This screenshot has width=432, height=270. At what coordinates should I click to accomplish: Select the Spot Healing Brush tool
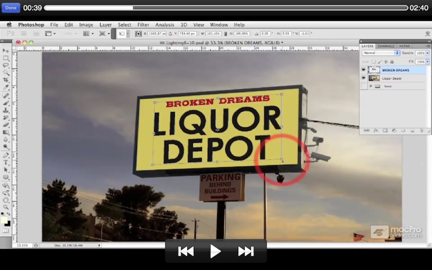click(5, 96)
